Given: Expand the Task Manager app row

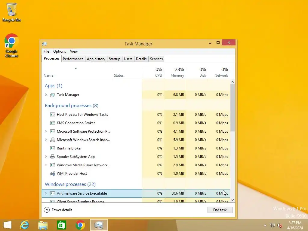Looking at the screenshot, I should [46, 95].
